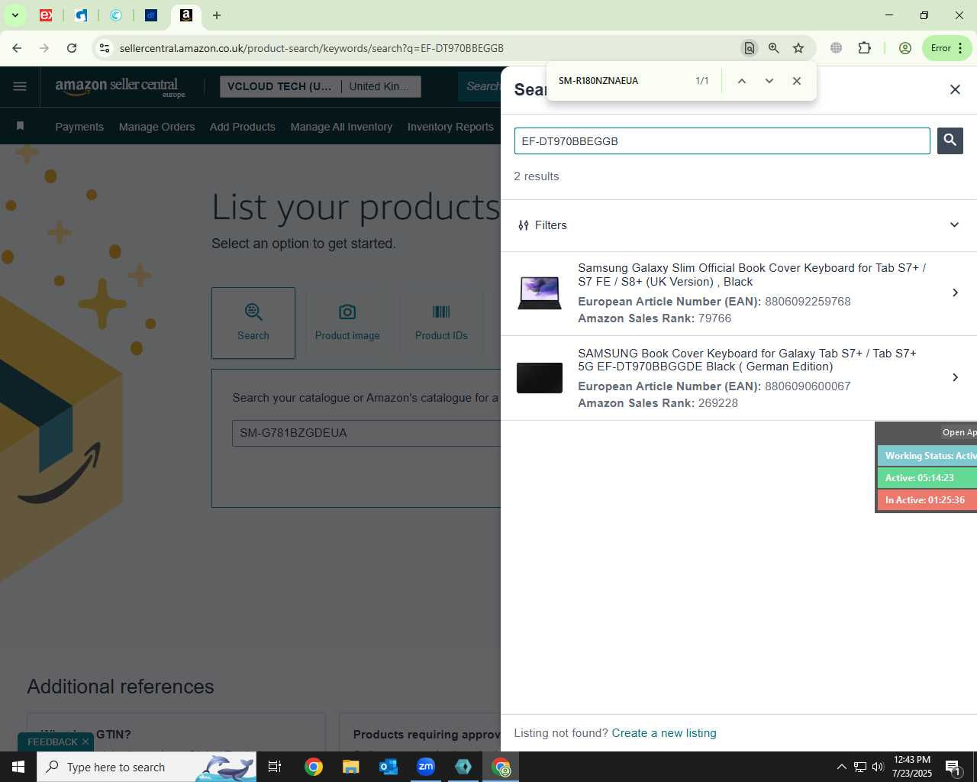This screenshot has height=782, width=977.
Task: Click the Amazon Seller Central logo
Action: 120,86
